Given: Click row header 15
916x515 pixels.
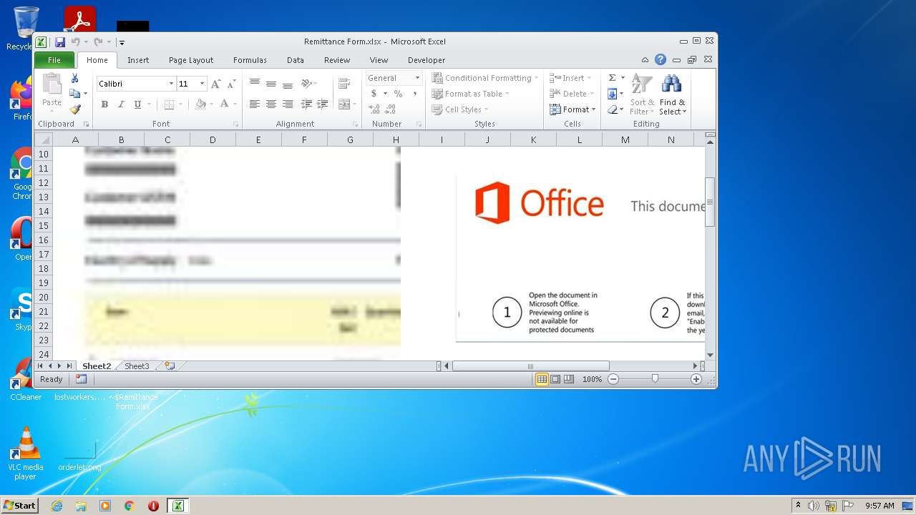Looking at the screenshot, I should click(44, 225).
